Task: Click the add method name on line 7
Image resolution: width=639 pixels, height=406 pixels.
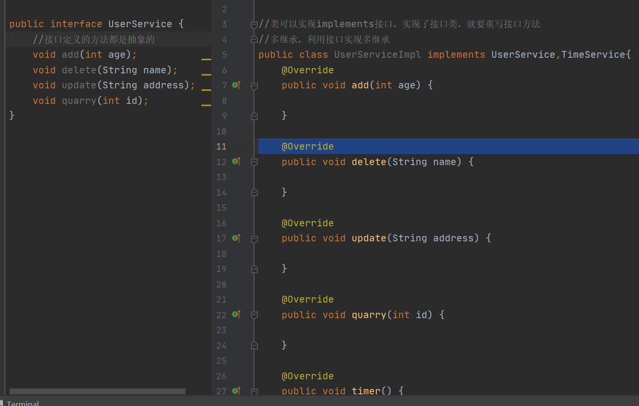Action: (360, 85)
